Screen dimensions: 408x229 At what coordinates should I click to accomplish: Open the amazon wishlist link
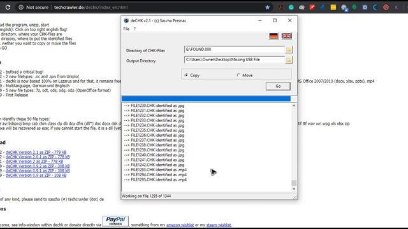(x=180, y=225)
